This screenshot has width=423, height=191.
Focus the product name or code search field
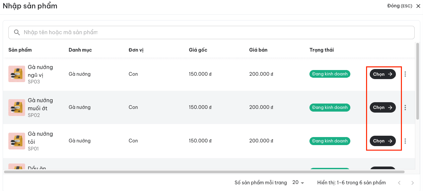(211, 33)
